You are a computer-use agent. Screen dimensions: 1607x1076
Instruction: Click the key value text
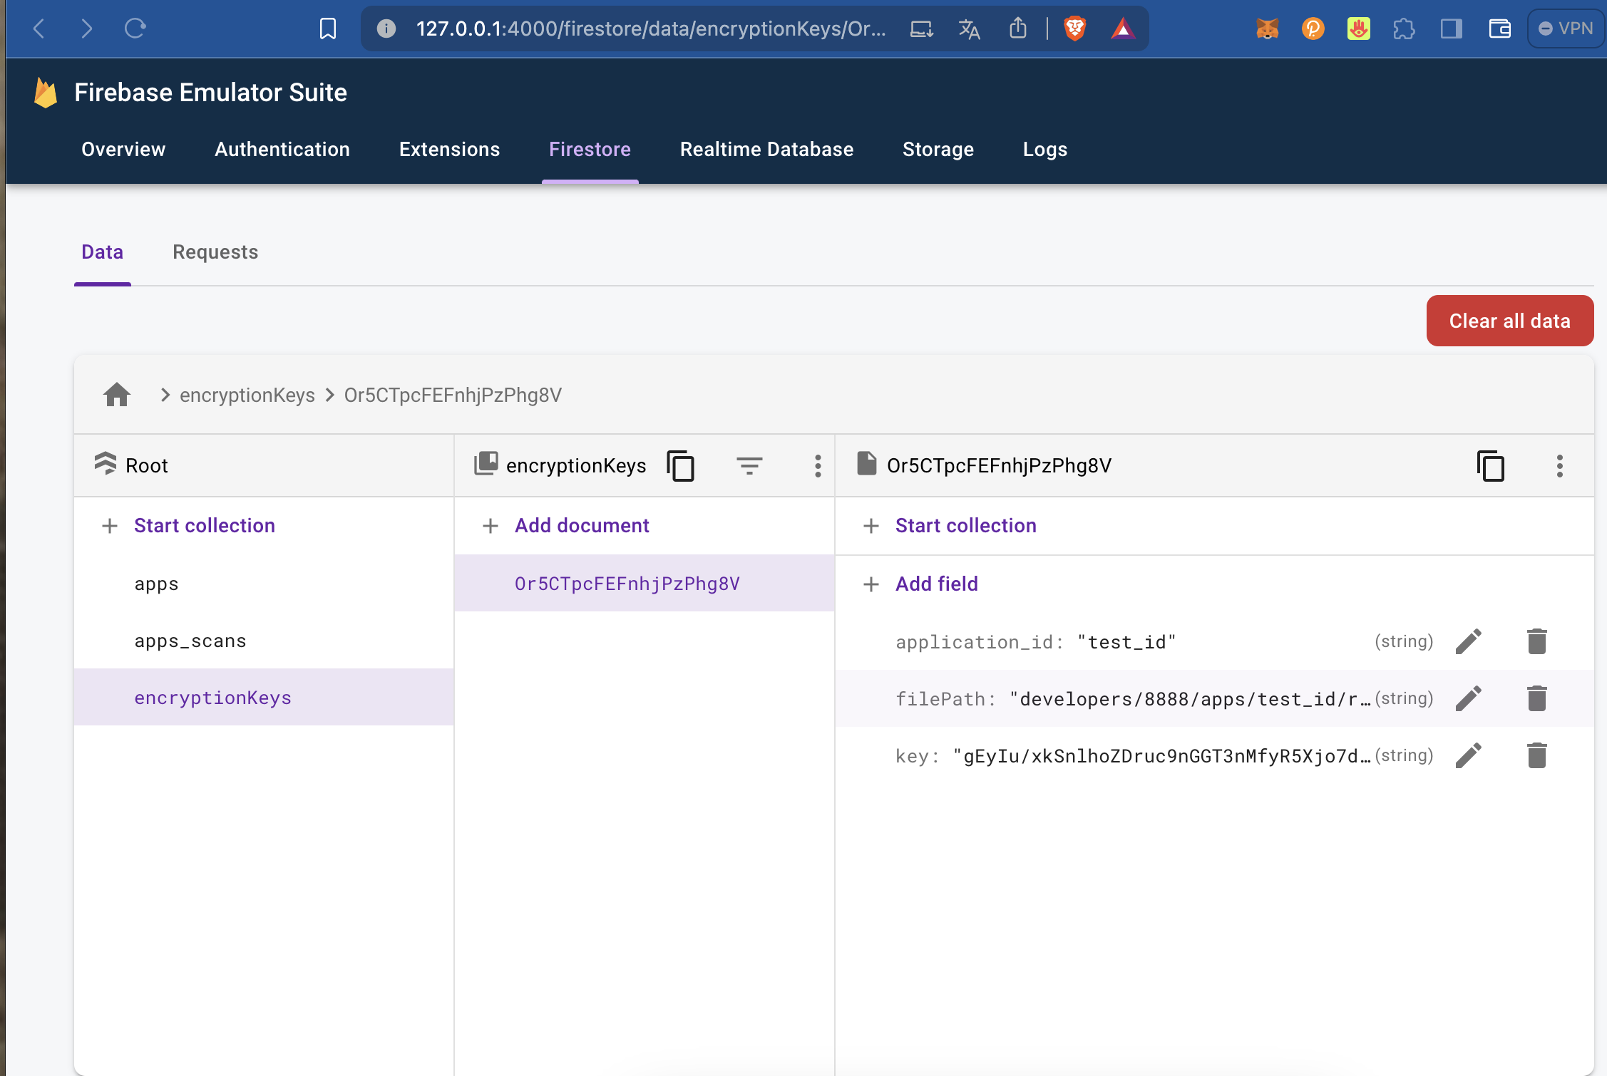coord(1161,755)
